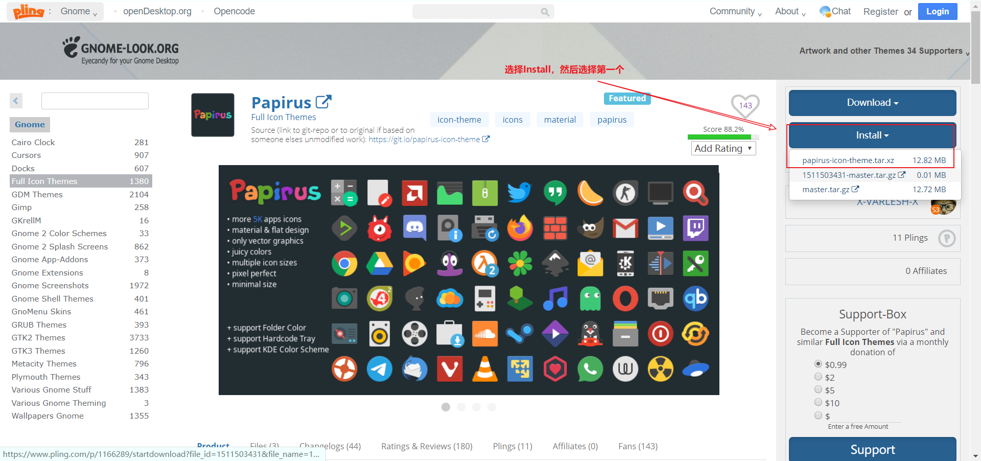The height and width of the screenshot is (461, 981).
Task: Click the material tag
Action: (560, 120)
